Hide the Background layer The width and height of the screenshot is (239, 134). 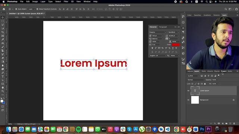click(188, 100)
